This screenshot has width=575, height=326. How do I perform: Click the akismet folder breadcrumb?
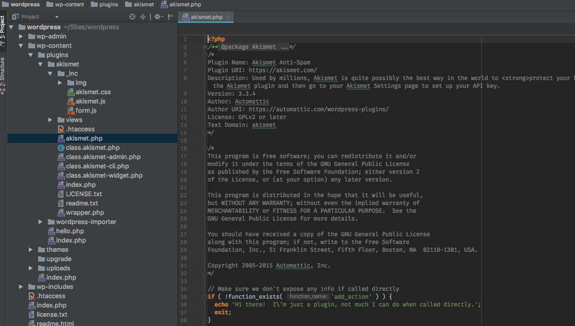[139, 4]
